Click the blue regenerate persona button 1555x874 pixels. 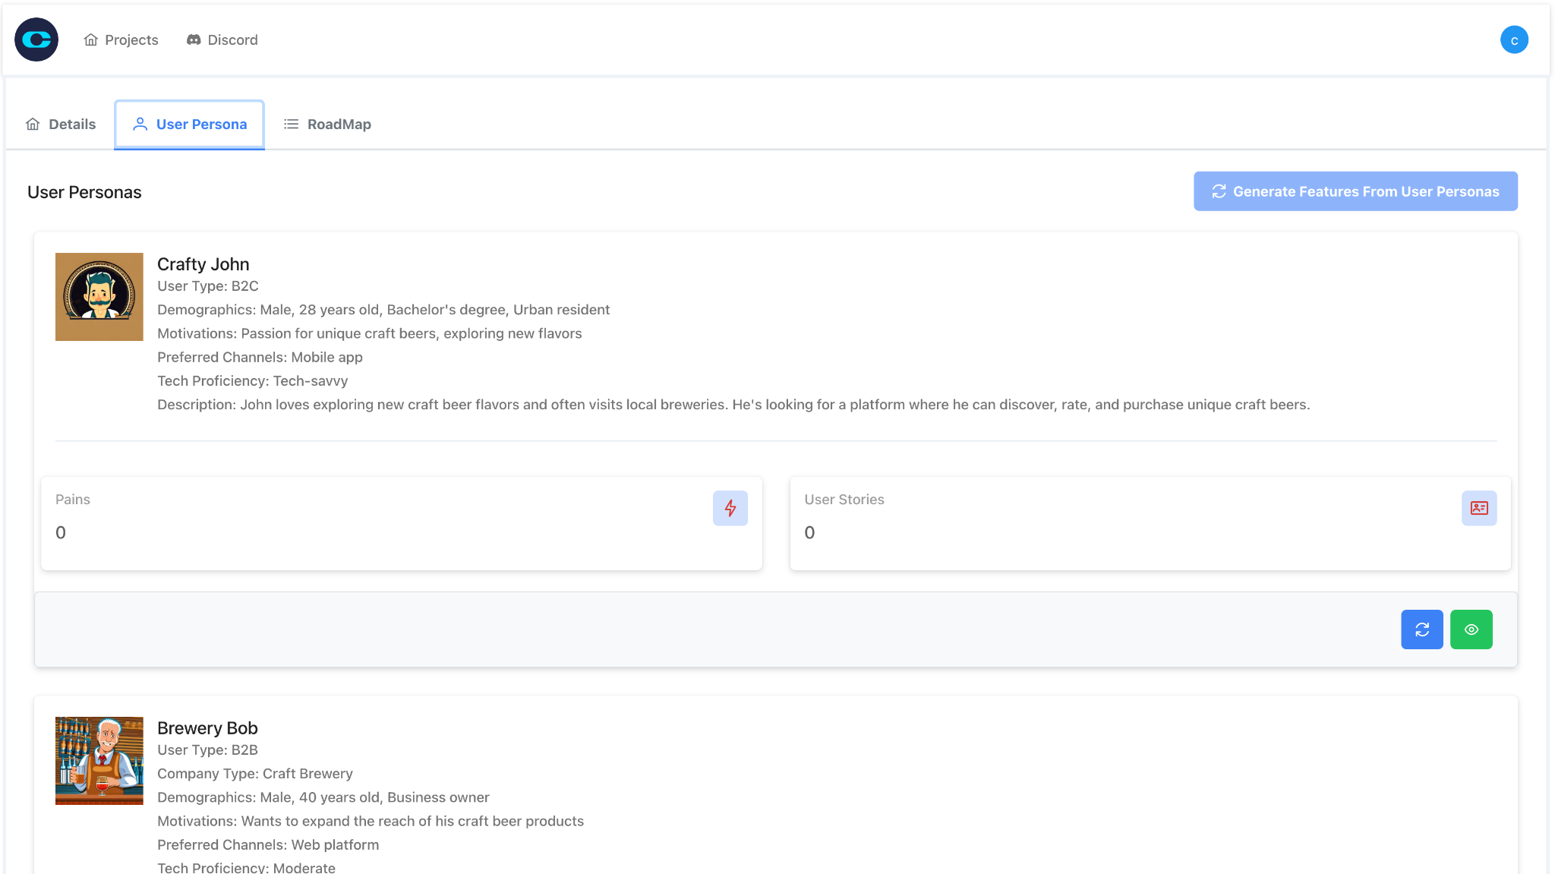[1421, 629]
